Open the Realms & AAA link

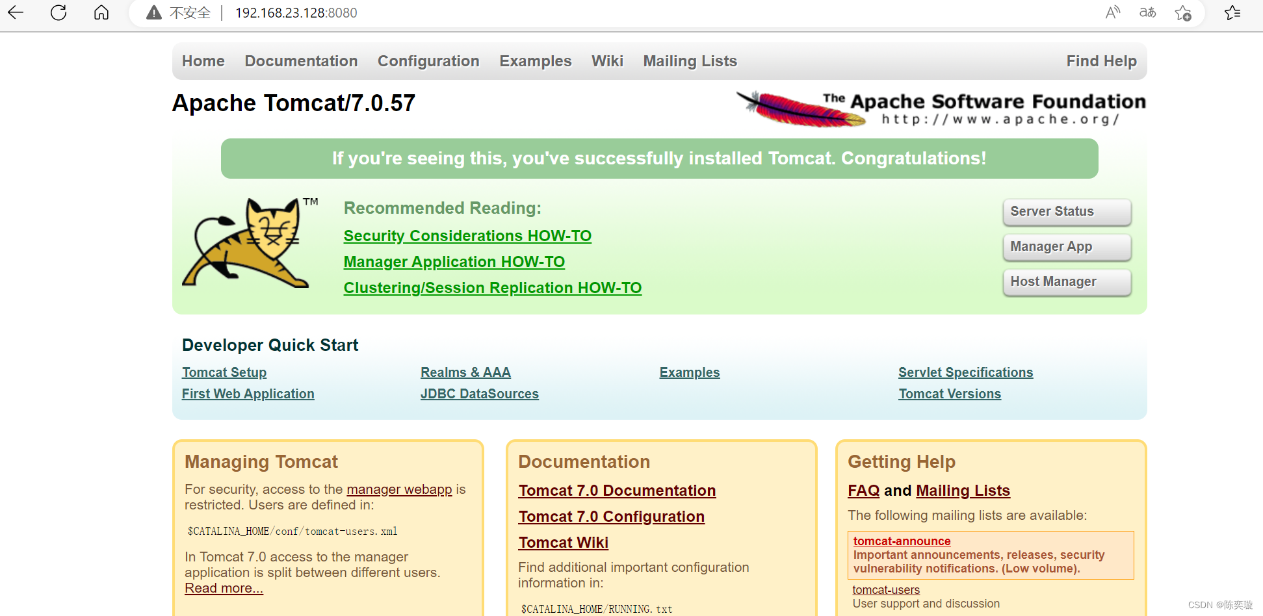[x=465, y=372]
